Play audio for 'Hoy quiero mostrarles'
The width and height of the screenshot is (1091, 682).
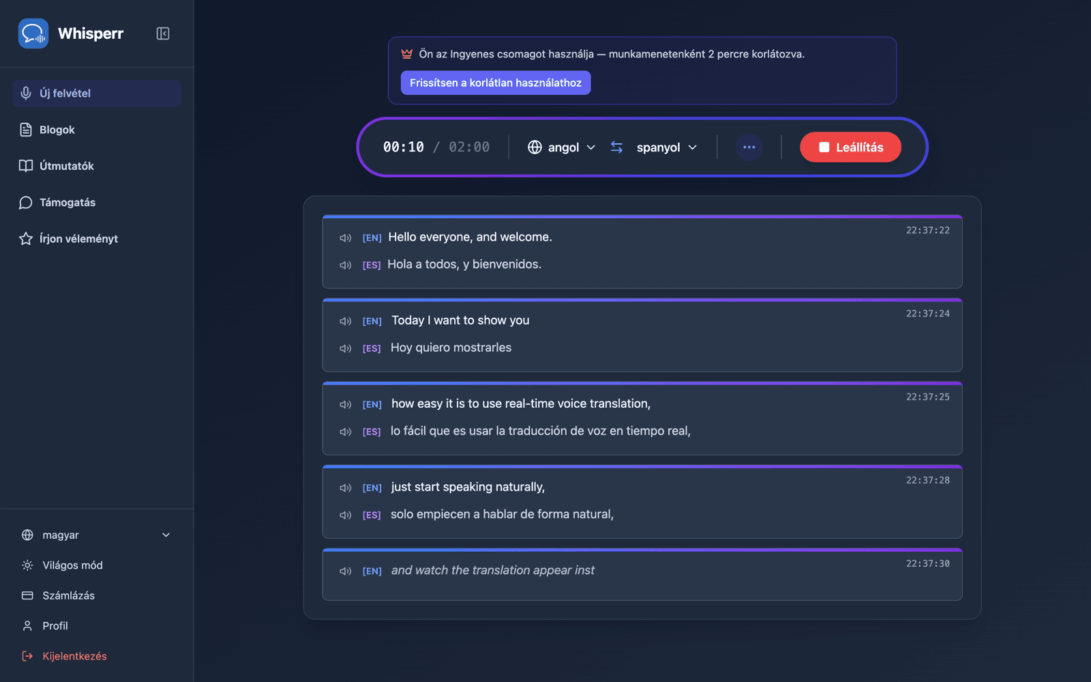click(346, 349)
